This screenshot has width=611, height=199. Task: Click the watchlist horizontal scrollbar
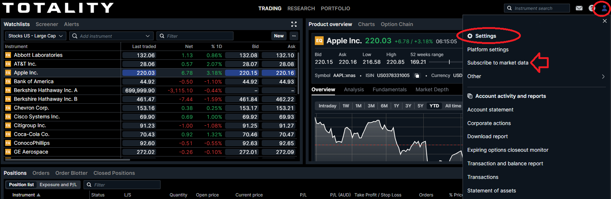tap(67, 160)
